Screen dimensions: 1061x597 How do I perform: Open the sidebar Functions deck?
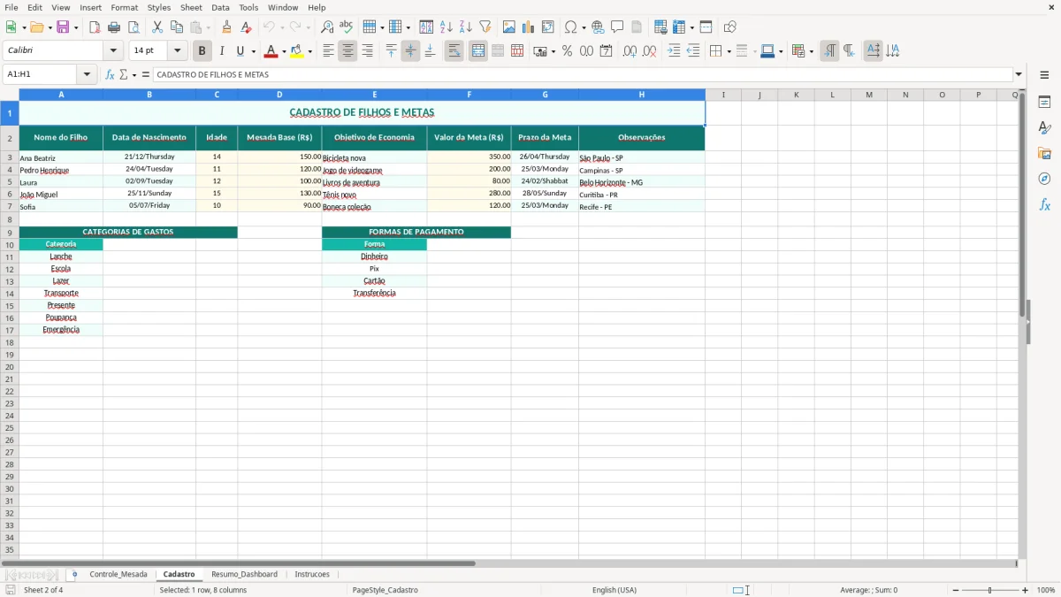point(1044,204)
